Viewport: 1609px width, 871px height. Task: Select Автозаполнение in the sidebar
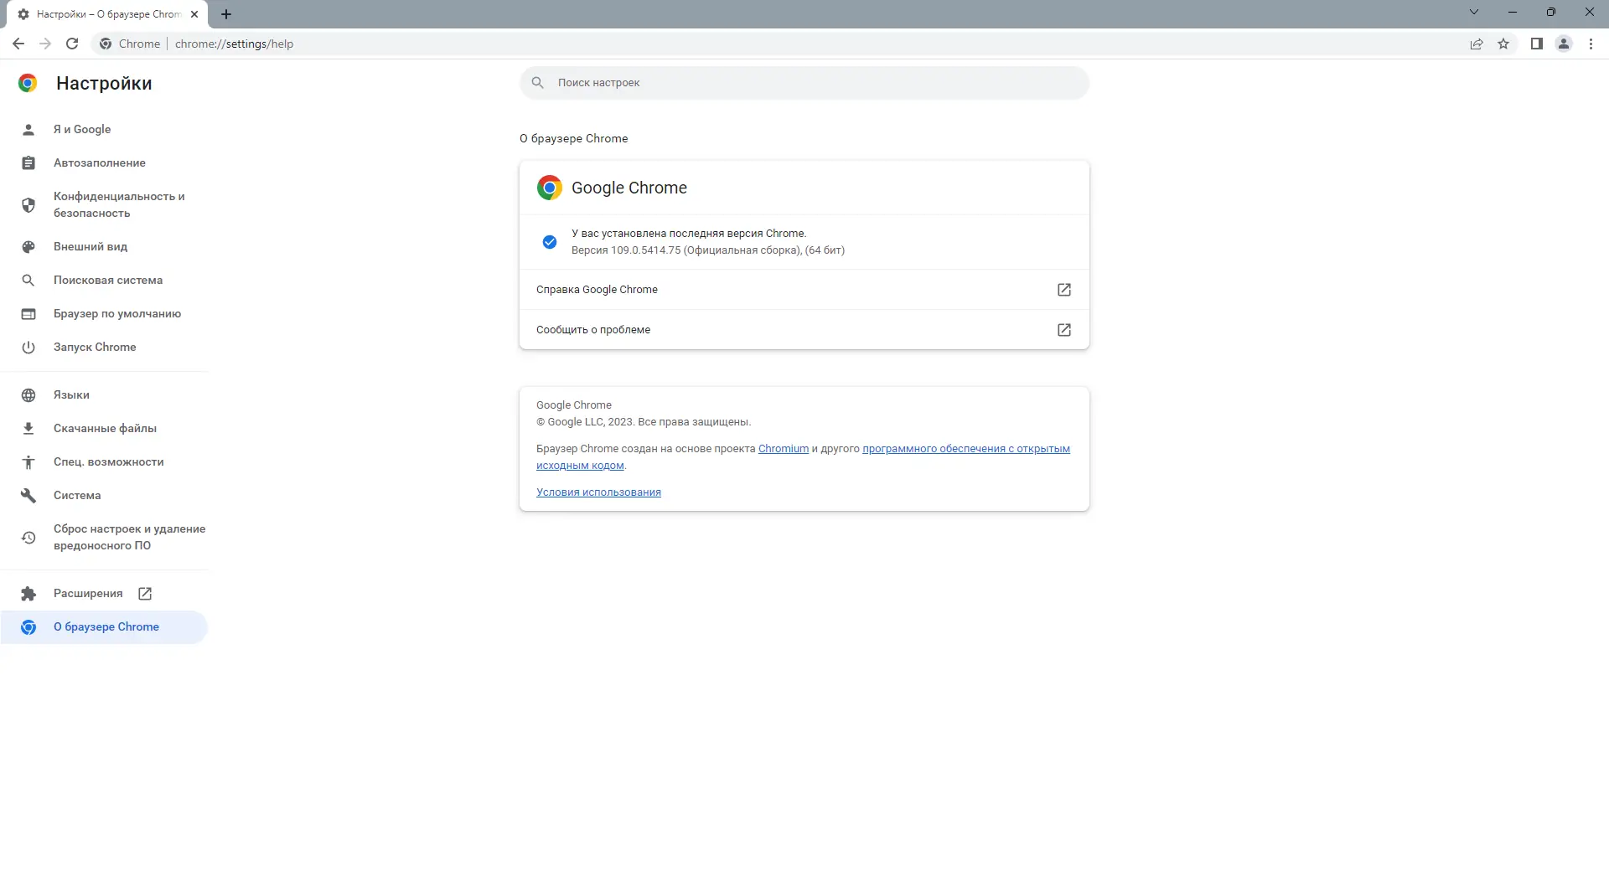(x=99, y=162)
